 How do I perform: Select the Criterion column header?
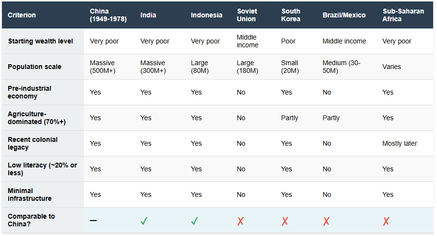22,15
